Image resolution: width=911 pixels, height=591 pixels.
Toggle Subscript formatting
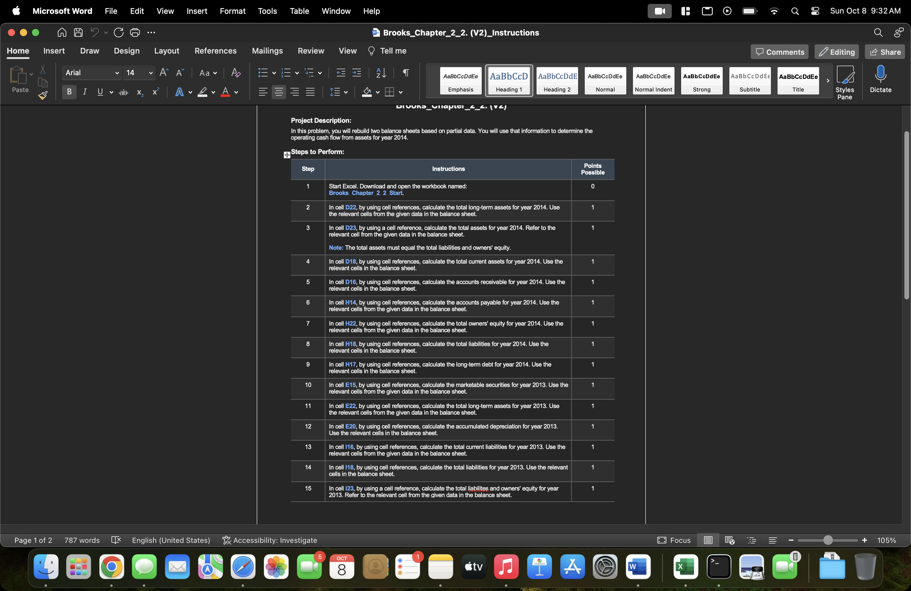pyautogui.click(x=140, y=92)
